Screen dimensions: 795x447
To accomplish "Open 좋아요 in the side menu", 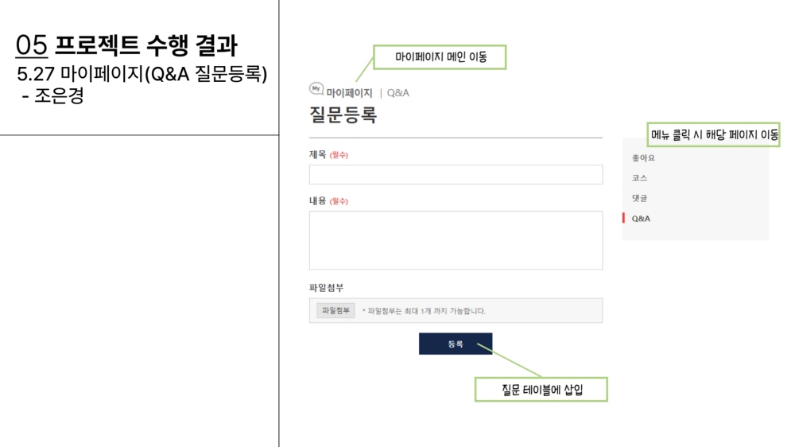I will [643, 157].
